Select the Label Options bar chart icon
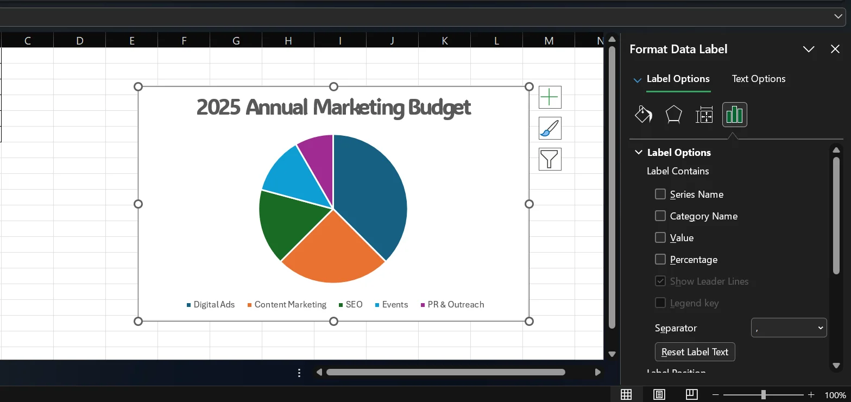Screen dimensions: 851x402 click(x=734, y=115)
